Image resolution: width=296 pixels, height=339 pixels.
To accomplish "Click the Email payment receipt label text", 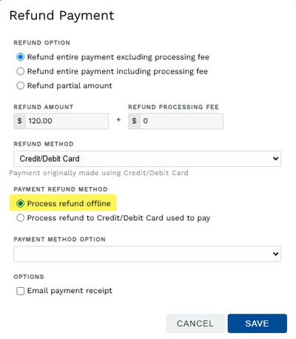I will pyautogui.click(x=70, y=291).
